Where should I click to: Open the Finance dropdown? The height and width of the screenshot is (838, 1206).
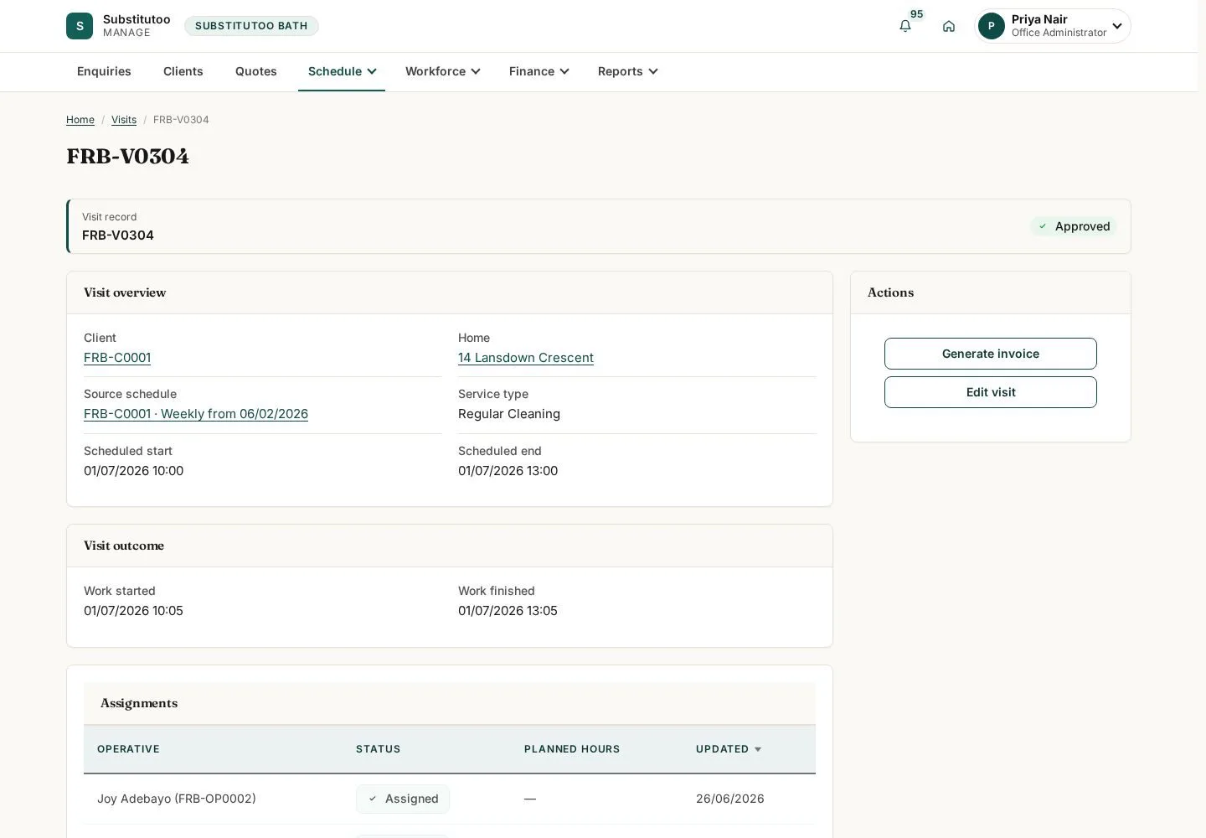[539, 71]
